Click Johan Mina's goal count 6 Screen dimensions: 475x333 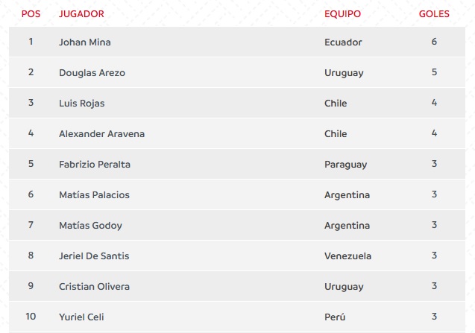[x=434, y=42]
